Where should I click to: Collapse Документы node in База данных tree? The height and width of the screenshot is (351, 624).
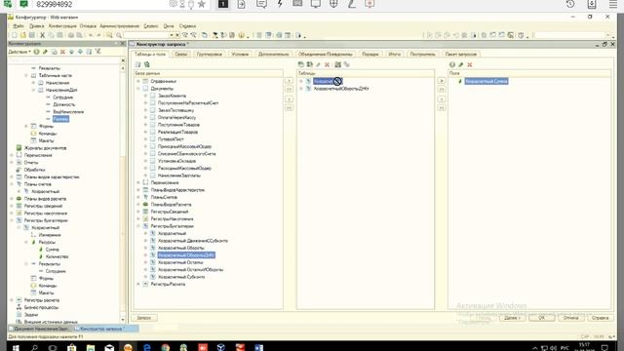(x=138, y=89)
